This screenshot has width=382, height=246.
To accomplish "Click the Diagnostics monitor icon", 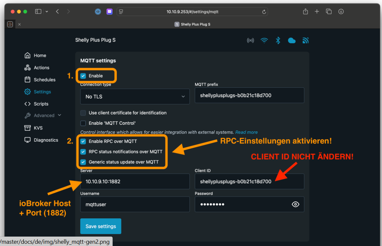I will (28, 140).
